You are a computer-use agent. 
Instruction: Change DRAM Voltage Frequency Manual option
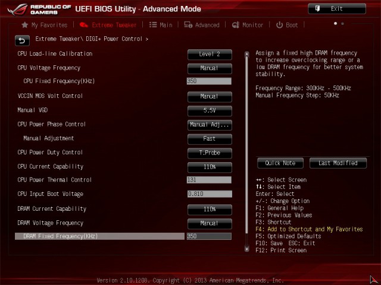point(210,223)
